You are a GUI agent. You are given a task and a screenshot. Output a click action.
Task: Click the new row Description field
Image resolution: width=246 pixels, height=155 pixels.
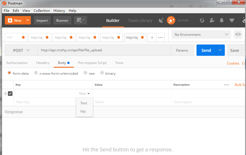(208, 102)
